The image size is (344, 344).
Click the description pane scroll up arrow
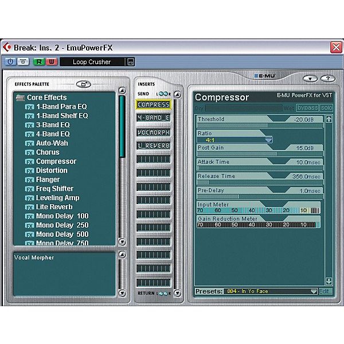(122, 255)
